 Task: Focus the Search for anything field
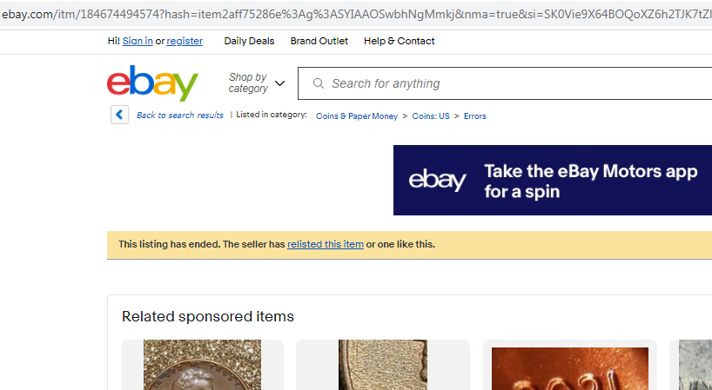[x=505, y=83]
